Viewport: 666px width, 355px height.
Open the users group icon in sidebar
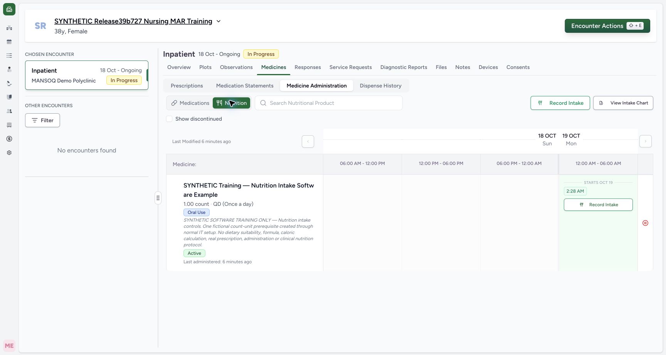pyautogui.click(x=9, y=111)
